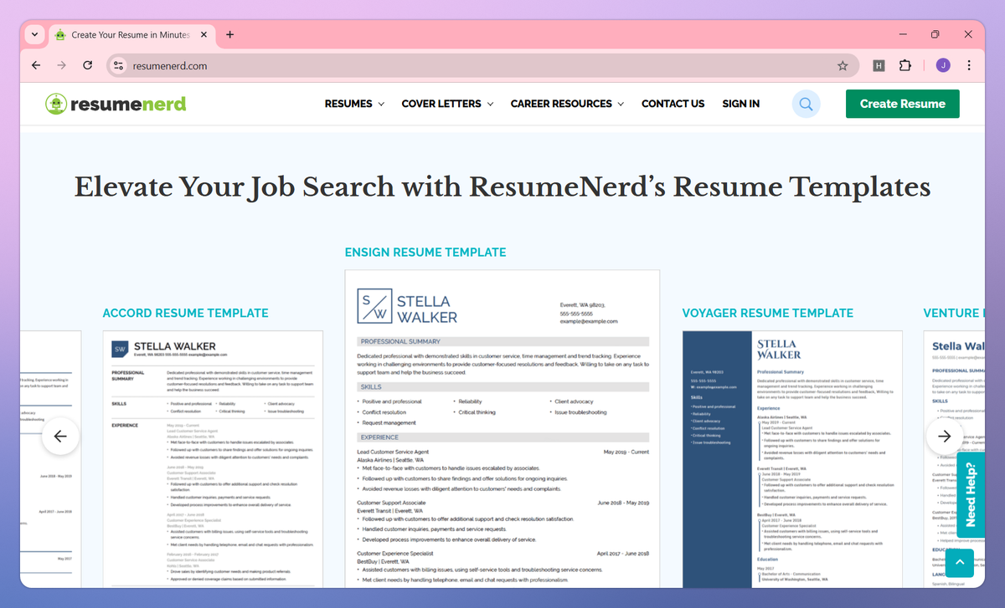This screenshot has width=1005, height=608.
Task: Bookmark the page with the star icon
Action: click(843, 65)
